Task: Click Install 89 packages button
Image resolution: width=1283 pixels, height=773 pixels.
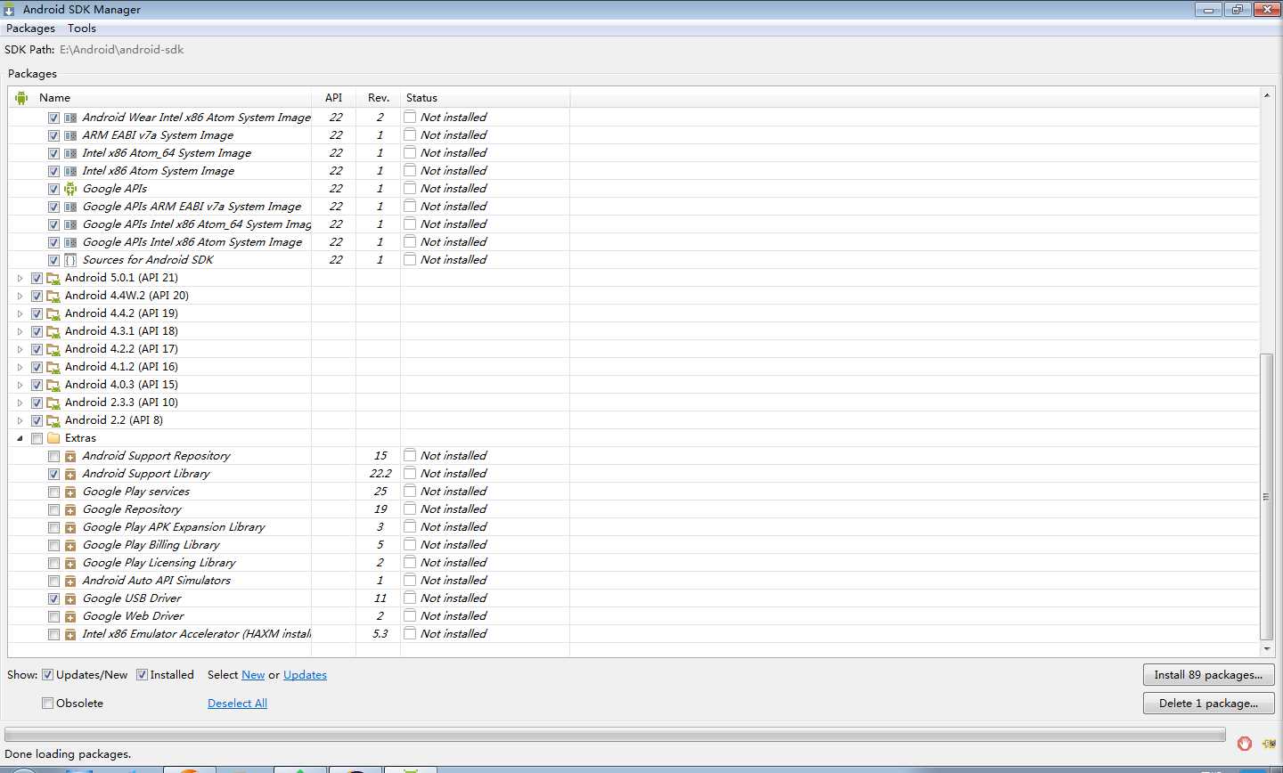Action: pyautogui.click(x=1208, y=675)
